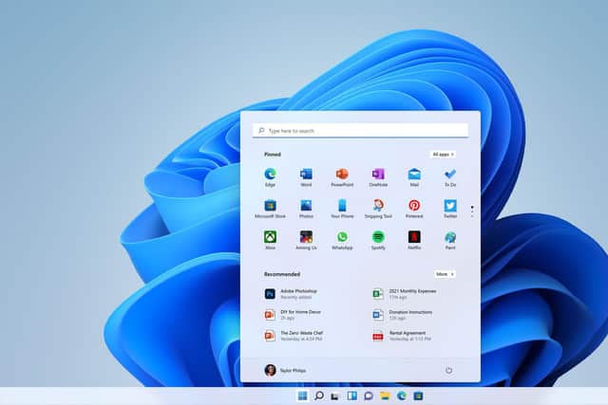
Task: Launch Spotify from pinned apps
Action: pyautogui.click(x=378, y=240)
